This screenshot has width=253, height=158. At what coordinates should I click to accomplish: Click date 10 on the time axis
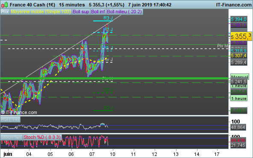(113, 154)
